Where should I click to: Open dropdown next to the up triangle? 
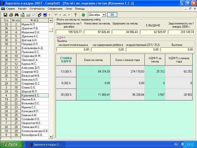pyautogui.click(x=69, y=15)
